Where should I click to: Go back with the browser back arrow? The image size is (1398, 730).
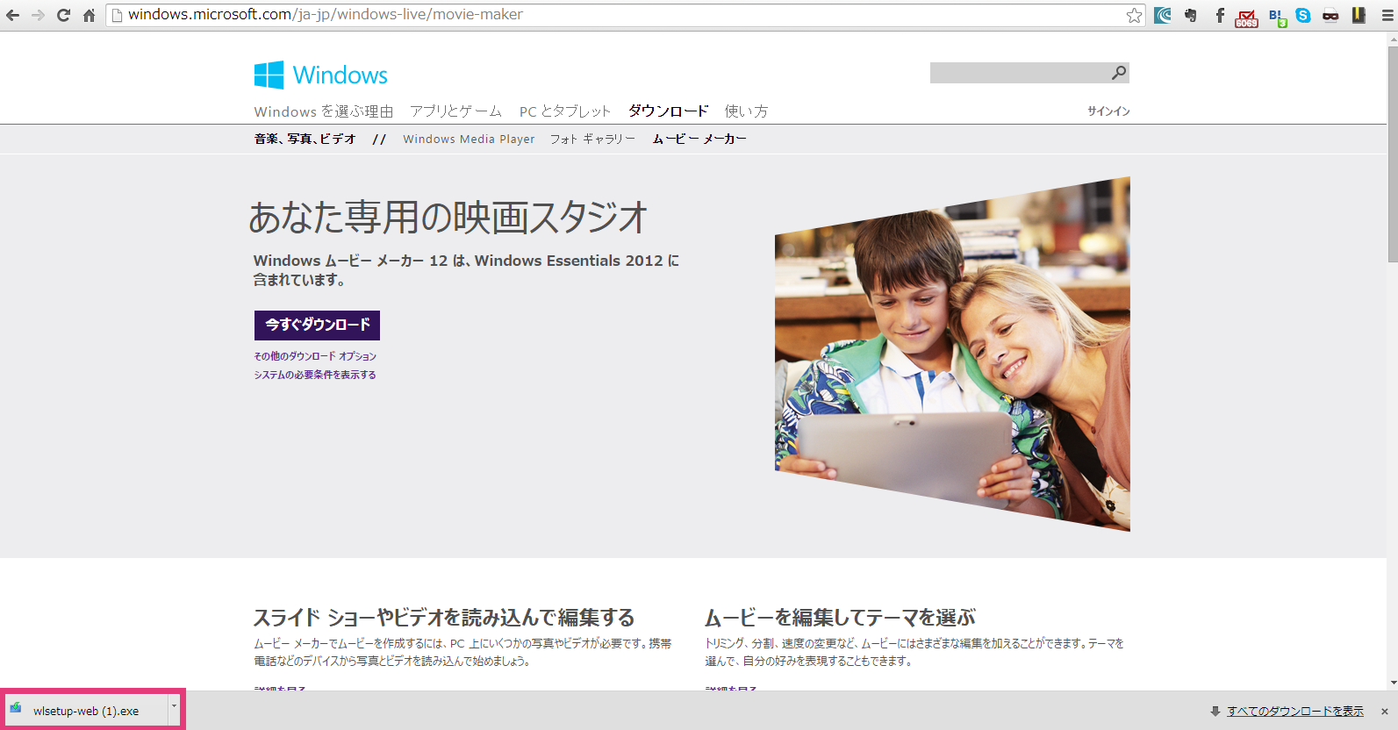(12, 15)
